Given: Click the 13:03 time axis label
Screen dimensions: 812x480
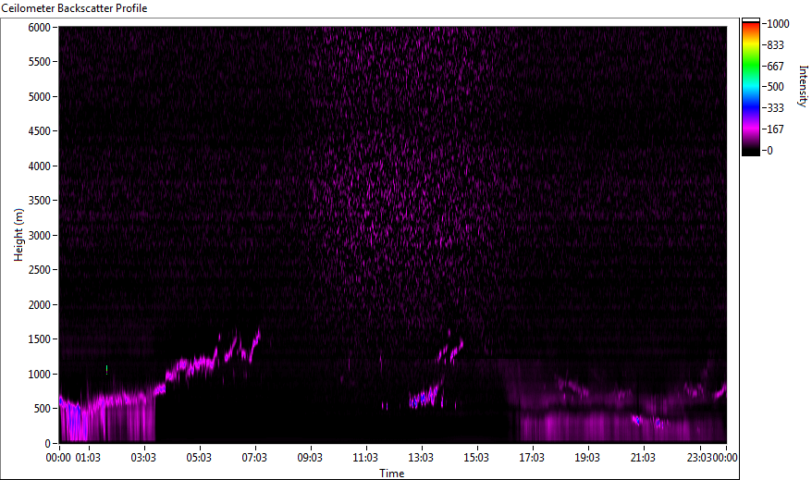Looking at the screenshot, I should point(421,458).
